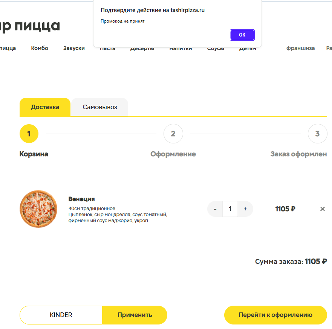Click step 1 Корзина circle

[x=29, y=134]
